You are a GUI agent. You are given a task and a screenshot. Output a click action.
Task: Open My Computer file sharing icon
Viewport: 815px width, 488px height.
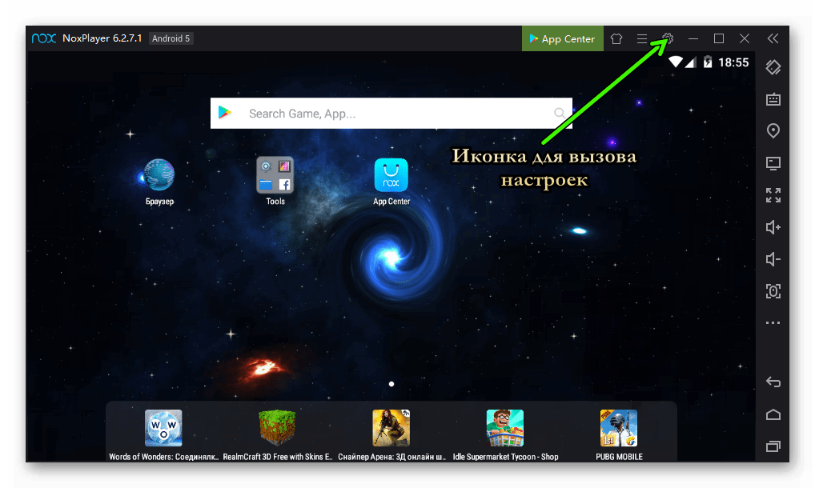[x=773, y=163]
